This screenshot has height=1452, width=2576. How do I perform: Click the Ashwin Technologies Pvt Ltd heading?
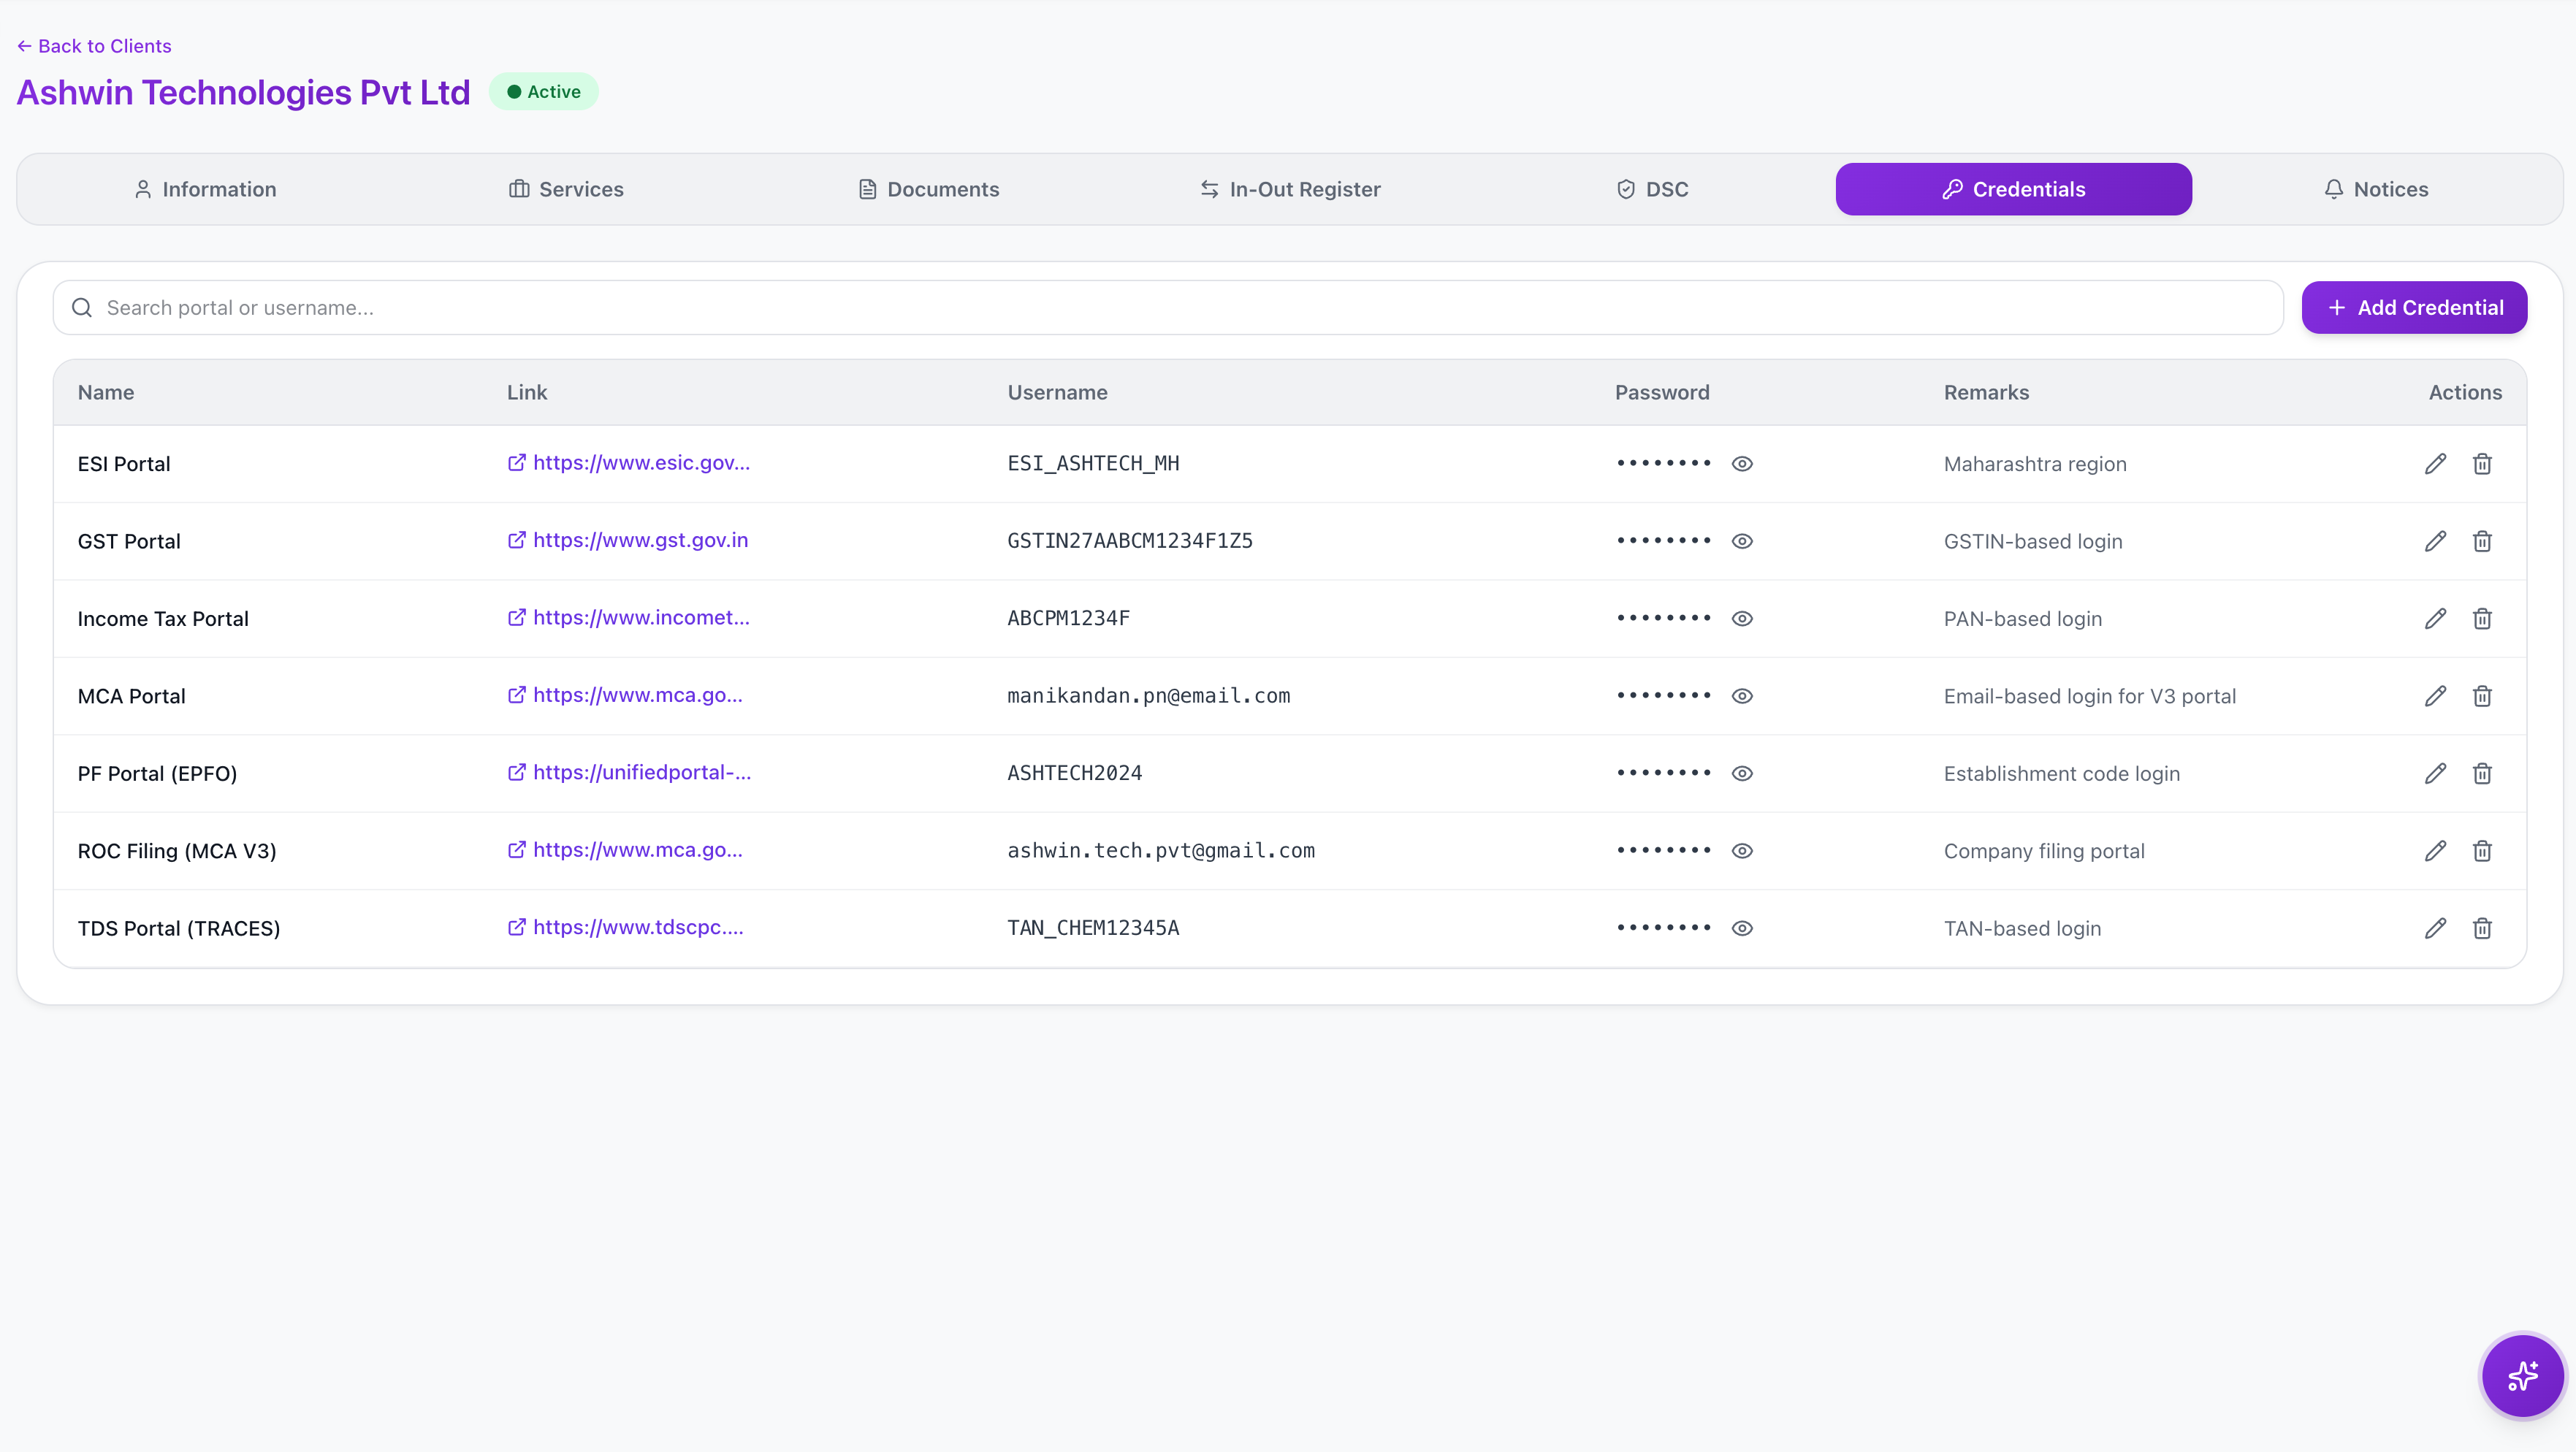(244, 92)
